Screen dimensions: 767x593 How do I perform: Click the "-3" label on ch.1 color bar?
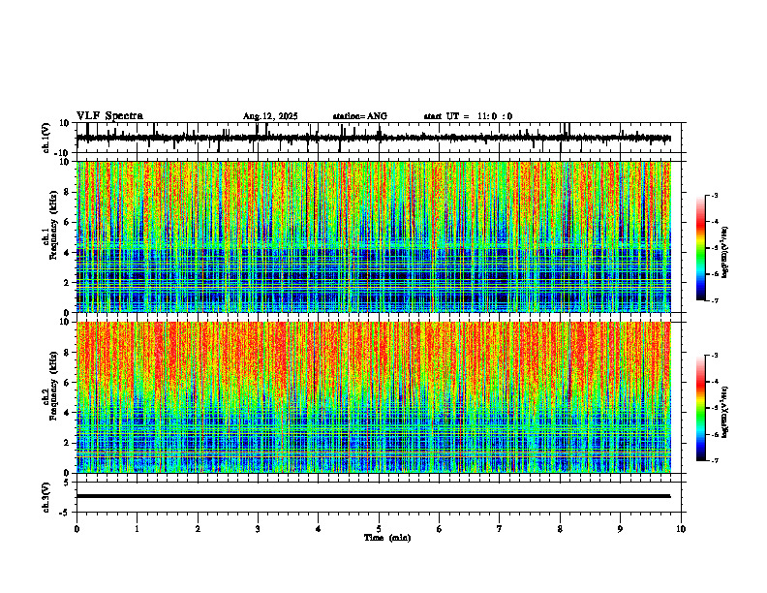coord(715,196)
